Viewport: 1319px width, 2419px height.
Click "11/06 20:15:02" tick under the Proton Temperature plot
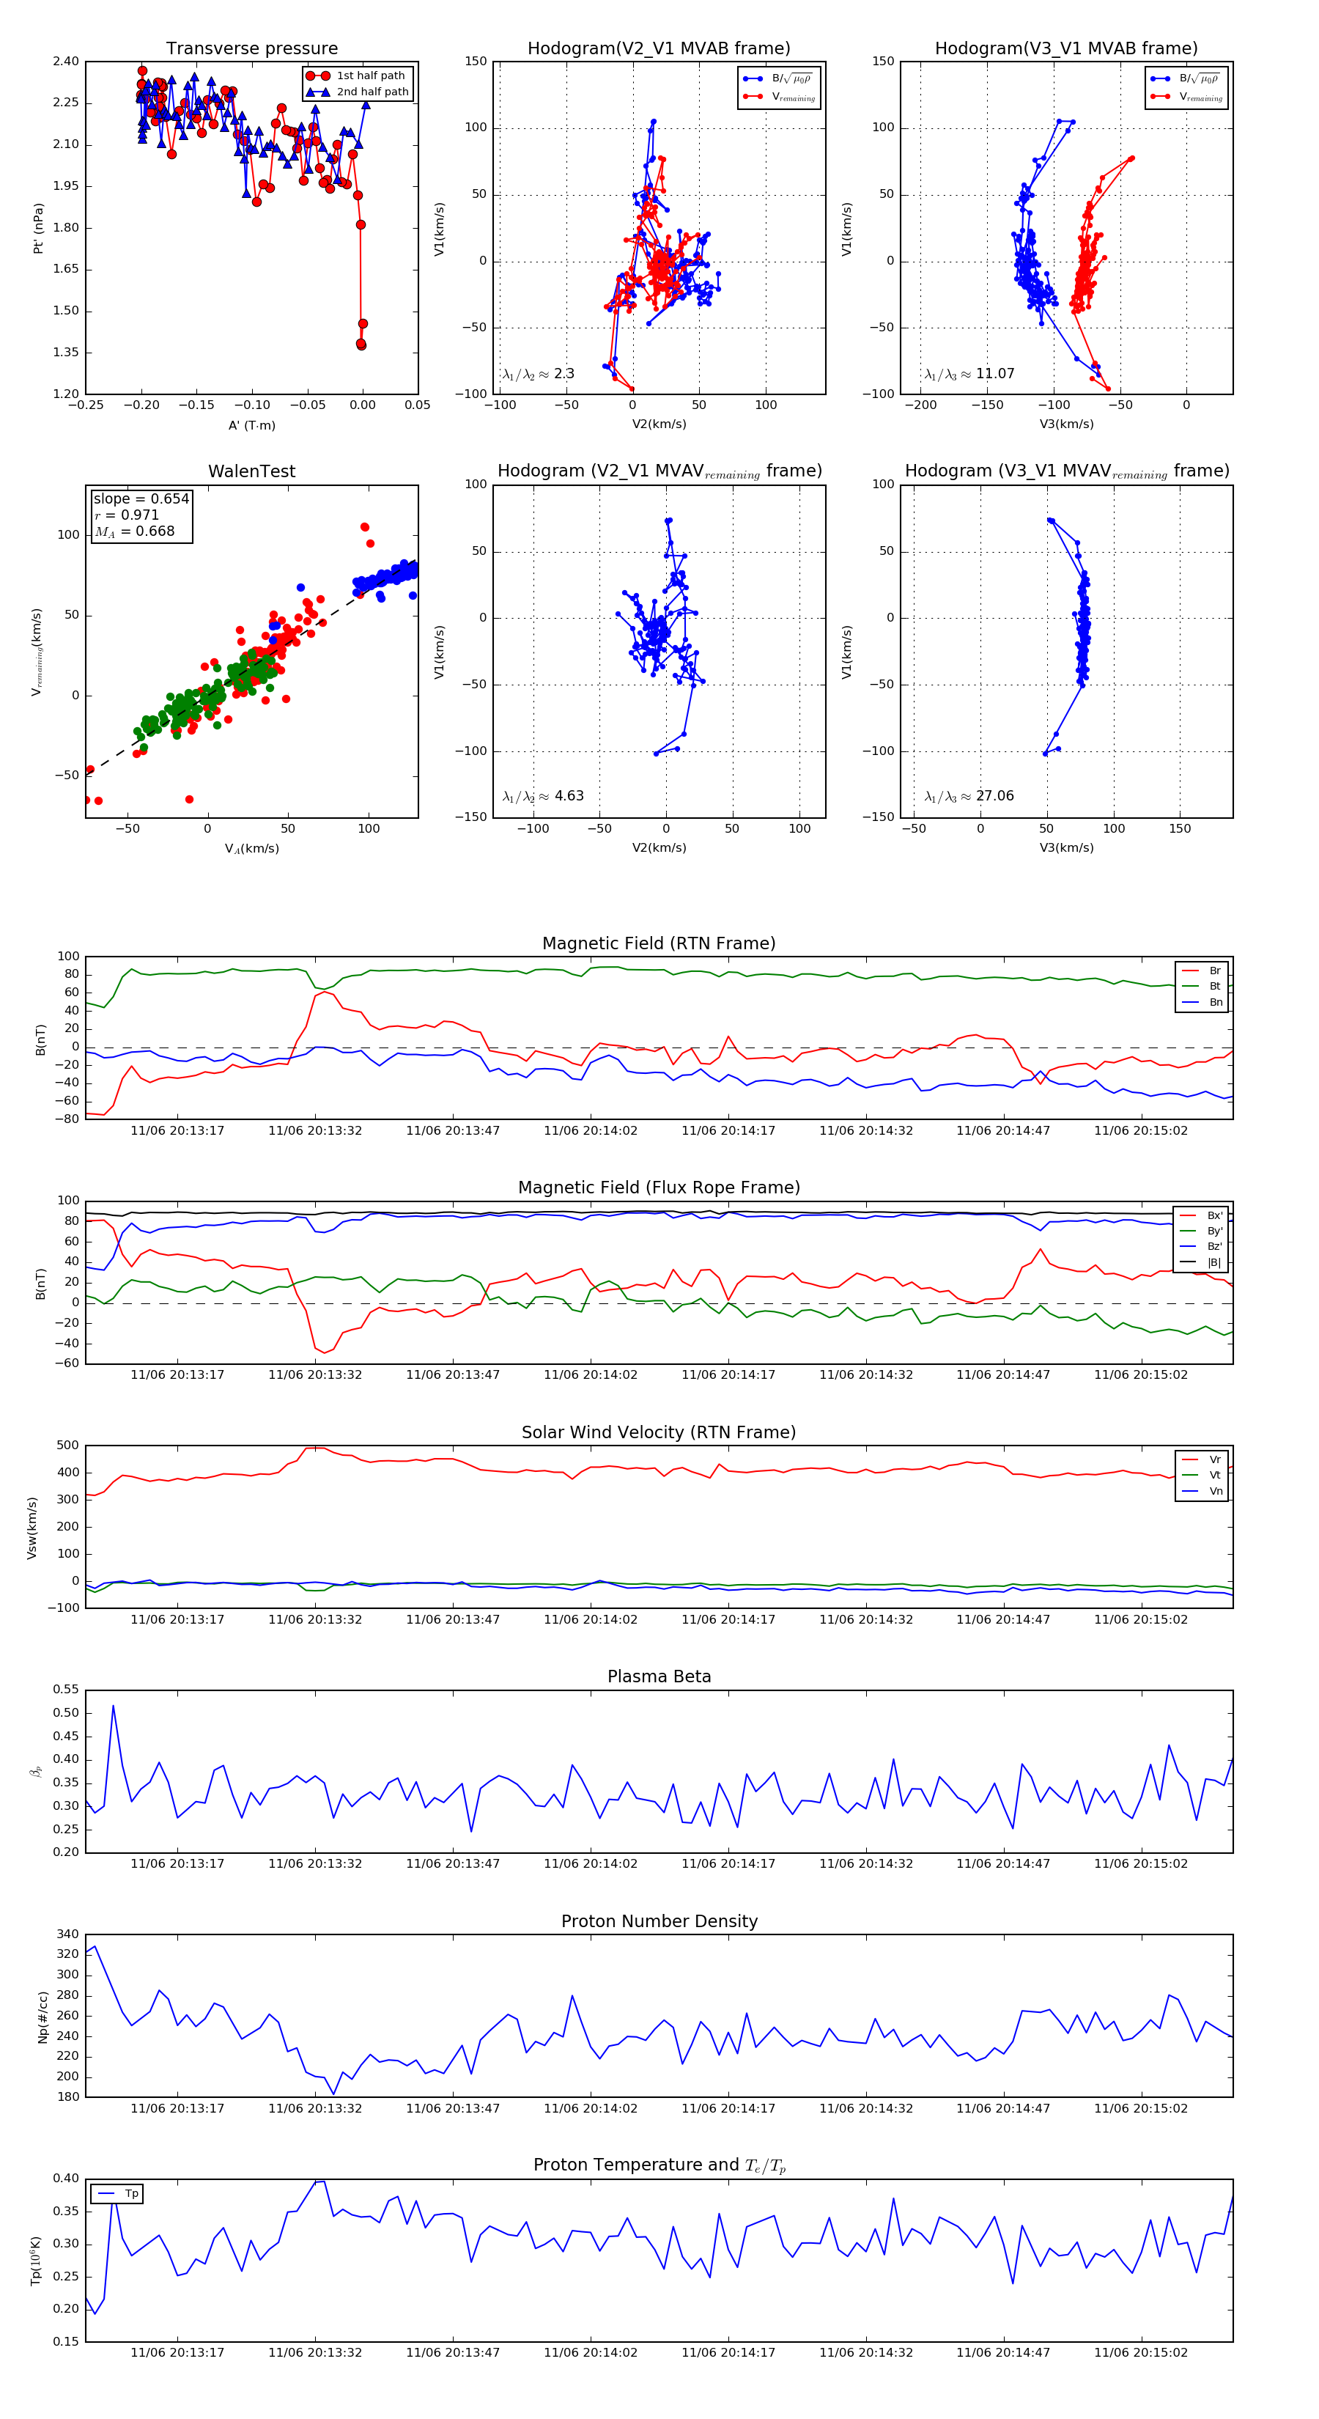coord(1141,2352)
